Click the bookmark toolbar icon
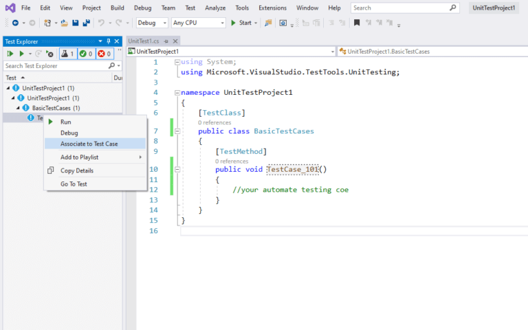Screen dimensions: 528x330 [x=357, y=23]
